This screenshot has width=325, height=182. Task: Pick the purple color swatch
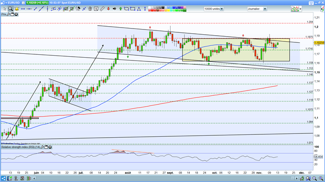click(182, 8)
